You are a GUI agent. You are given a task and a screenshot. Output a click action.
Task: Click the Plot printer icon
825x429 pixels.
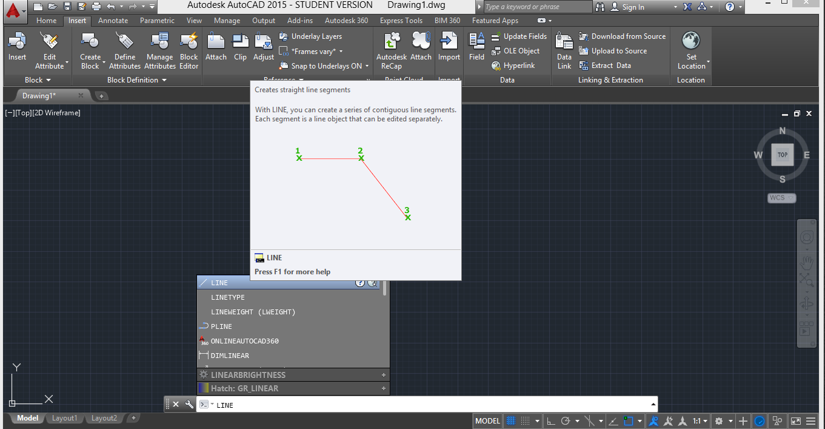point(96,7)
